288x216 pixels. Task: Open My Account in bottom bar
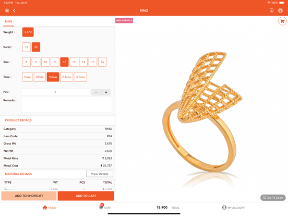(233, 208)
